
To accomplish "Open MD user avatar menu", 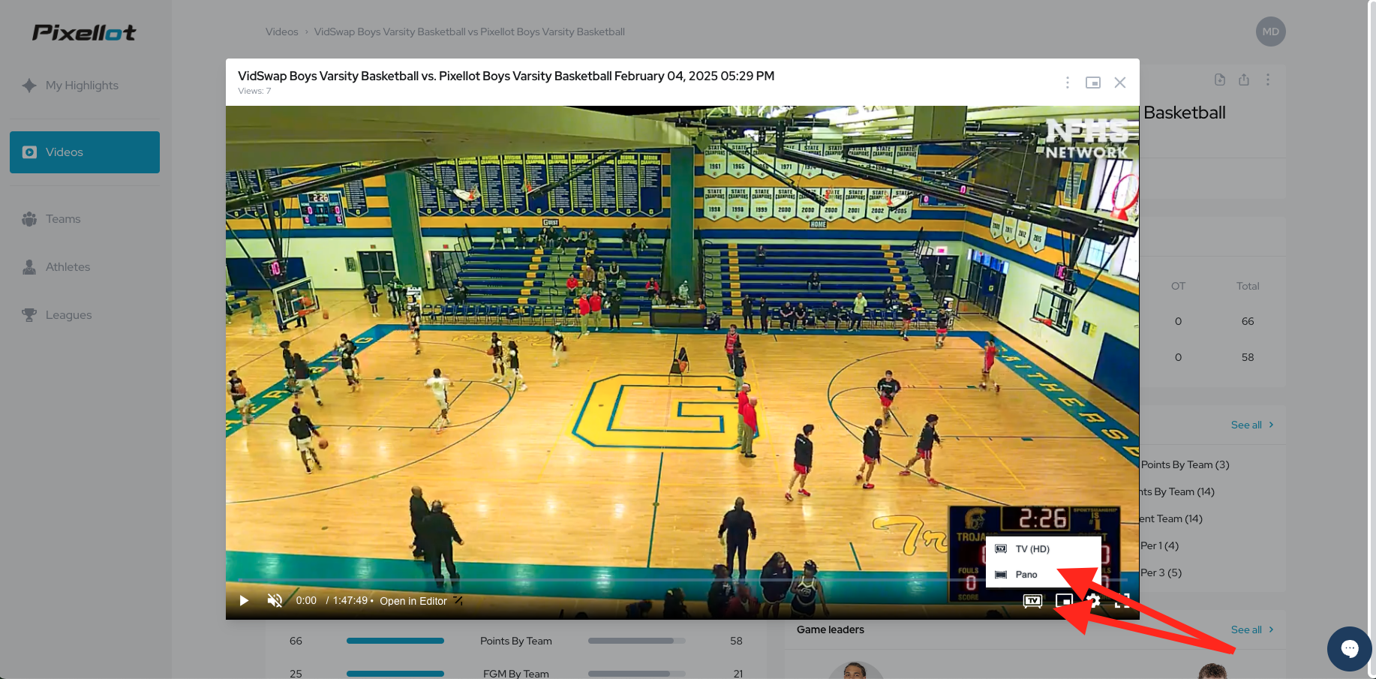I will (x=1271, y=32).
